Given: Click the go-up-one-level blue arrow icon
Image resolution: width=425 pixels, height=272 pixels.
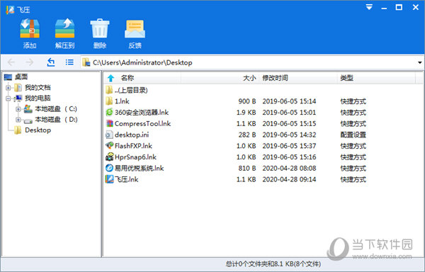Looking at the screenshot, I should [x=51, y=62].
